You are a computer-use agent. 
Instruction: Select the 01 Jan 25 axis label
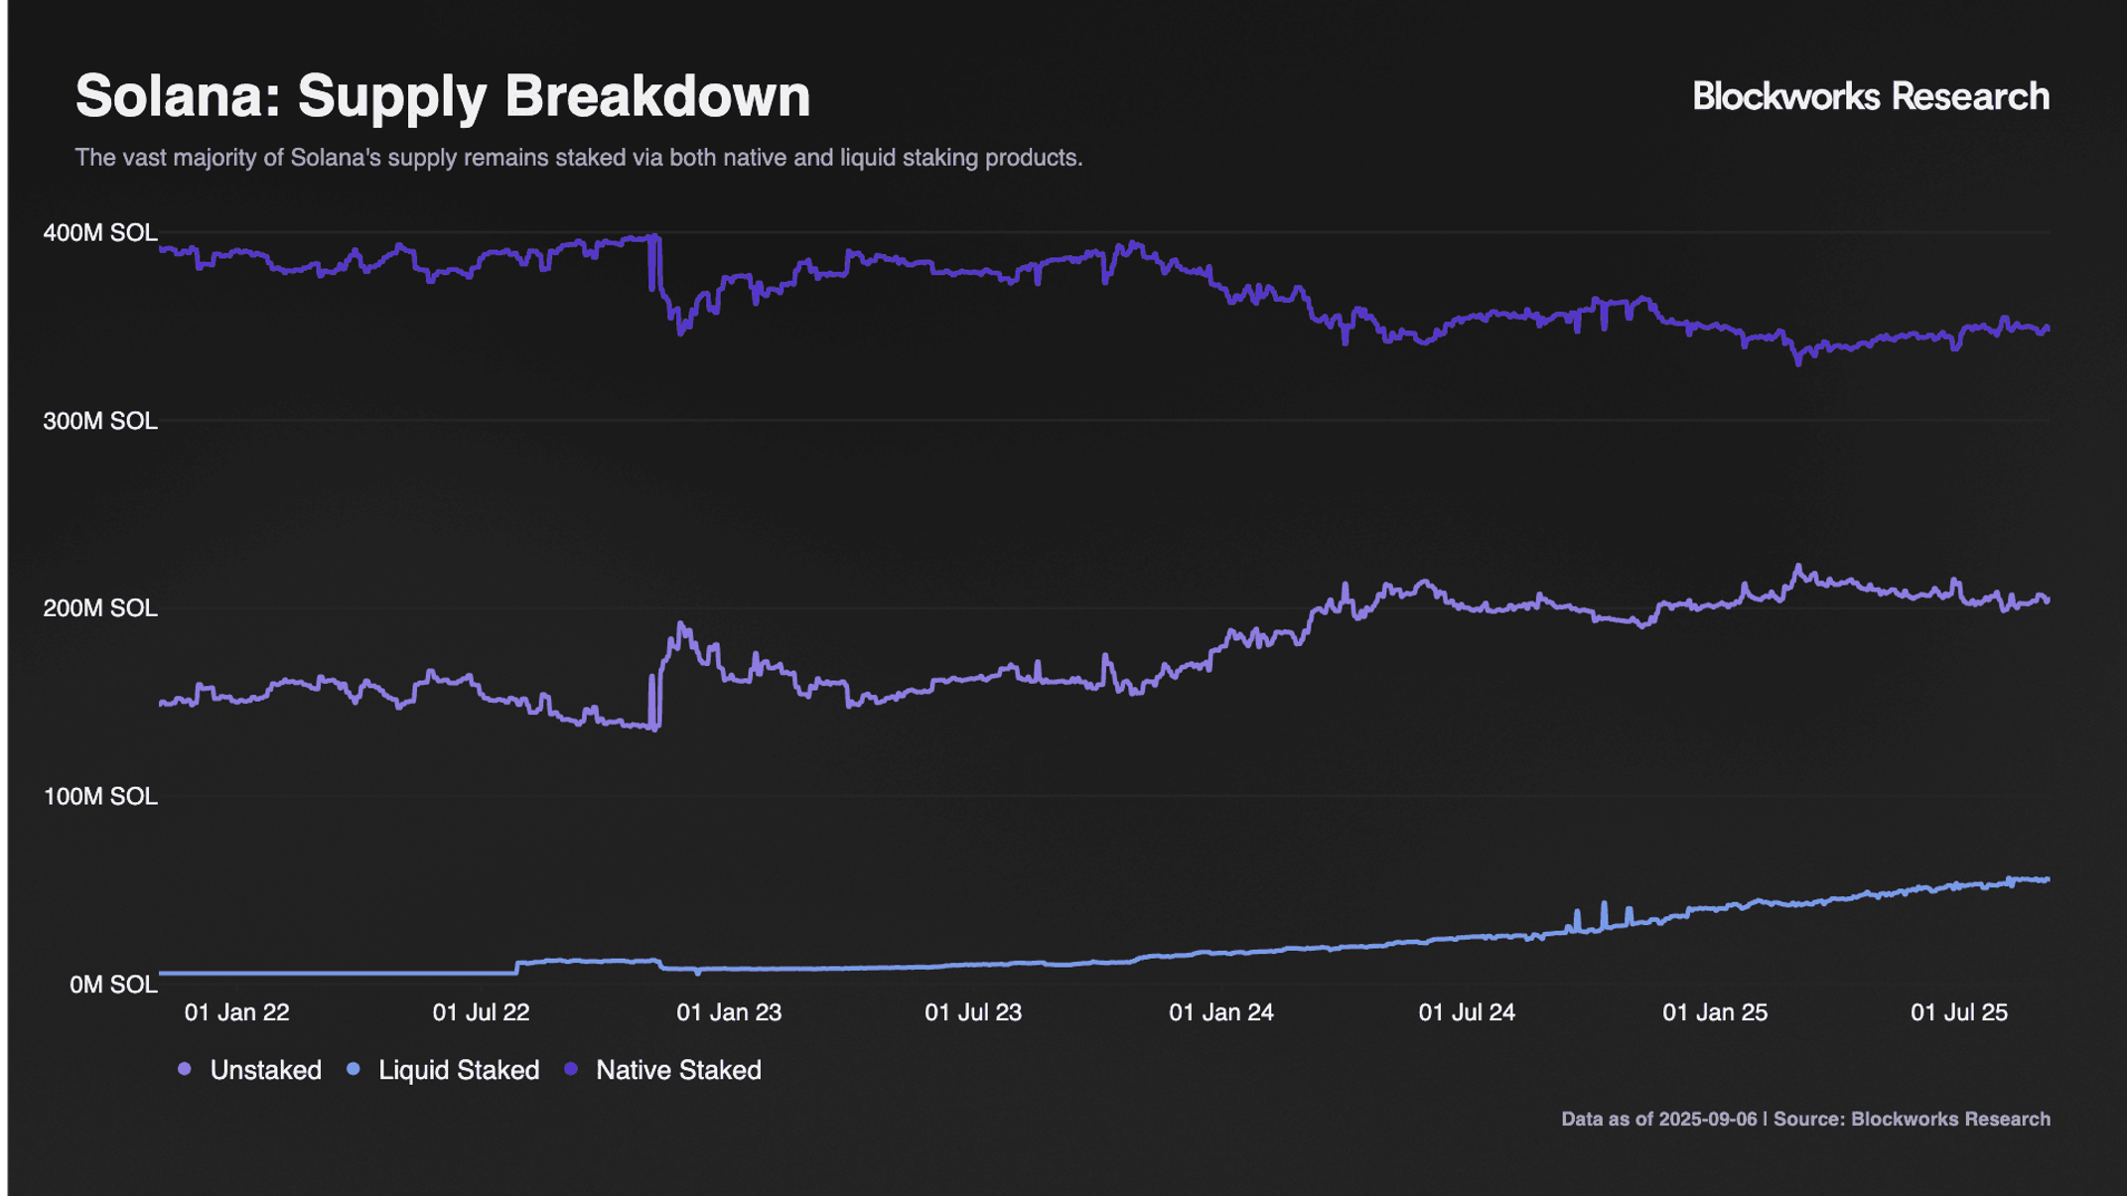tap(1715, 1012)
